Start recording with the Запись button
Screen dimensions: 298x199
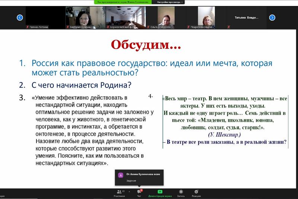tap(181, 193)
